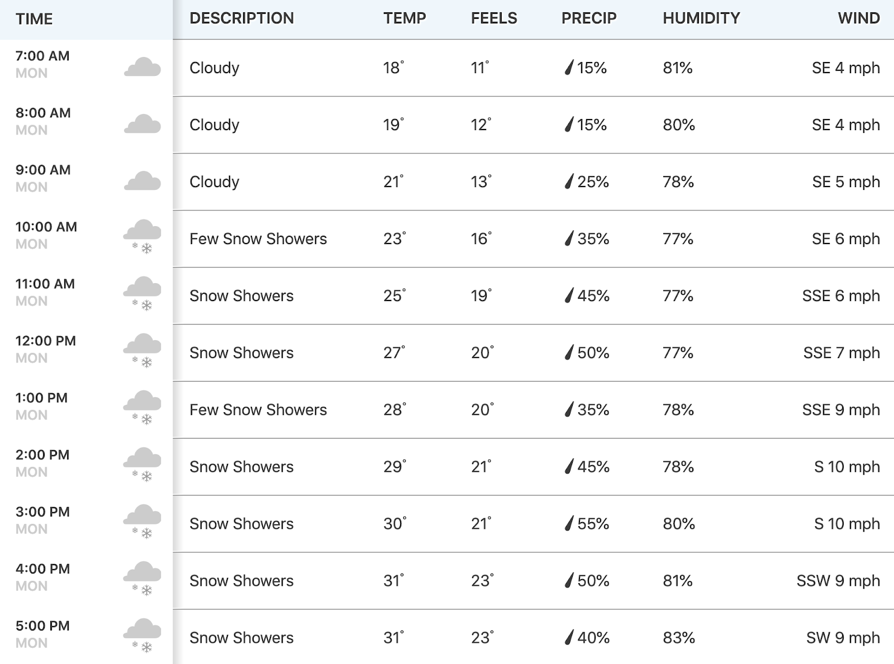Click the cloud icon in the 8:00 AM row

point(142,124)
